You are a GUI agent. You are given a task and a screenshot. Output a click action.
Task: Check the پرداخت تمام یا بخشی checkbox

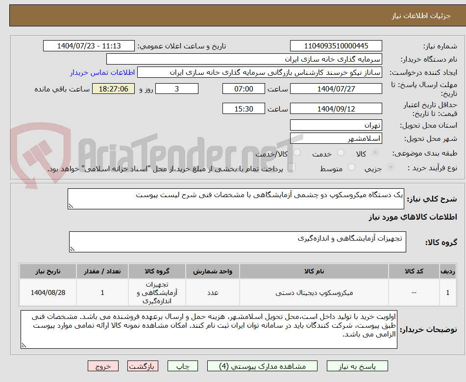pos(291,167)
